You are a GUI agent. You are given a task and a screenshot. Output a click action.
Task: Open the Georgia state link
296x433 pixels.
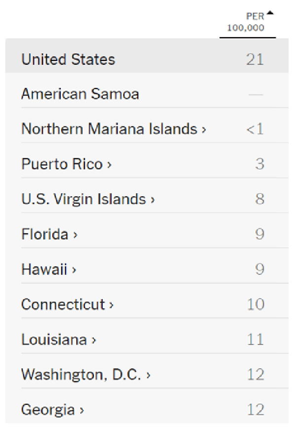(x=48, y=410)
